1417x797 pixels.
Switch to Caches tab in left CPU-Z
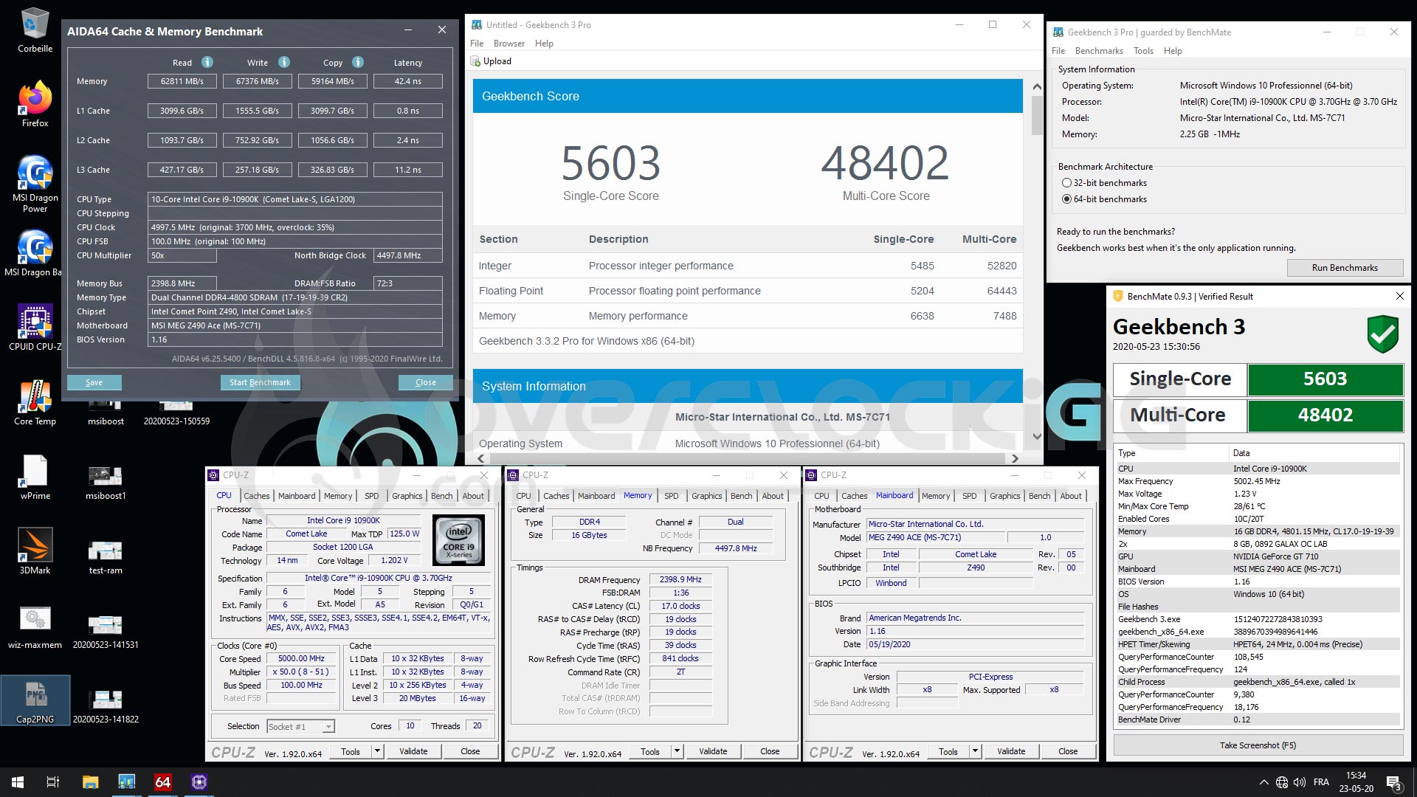257,496
